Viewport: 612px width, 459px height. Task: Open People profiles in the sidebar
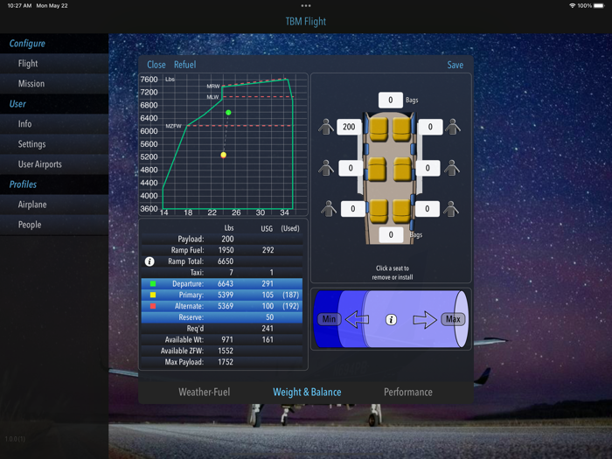point(54,225)
